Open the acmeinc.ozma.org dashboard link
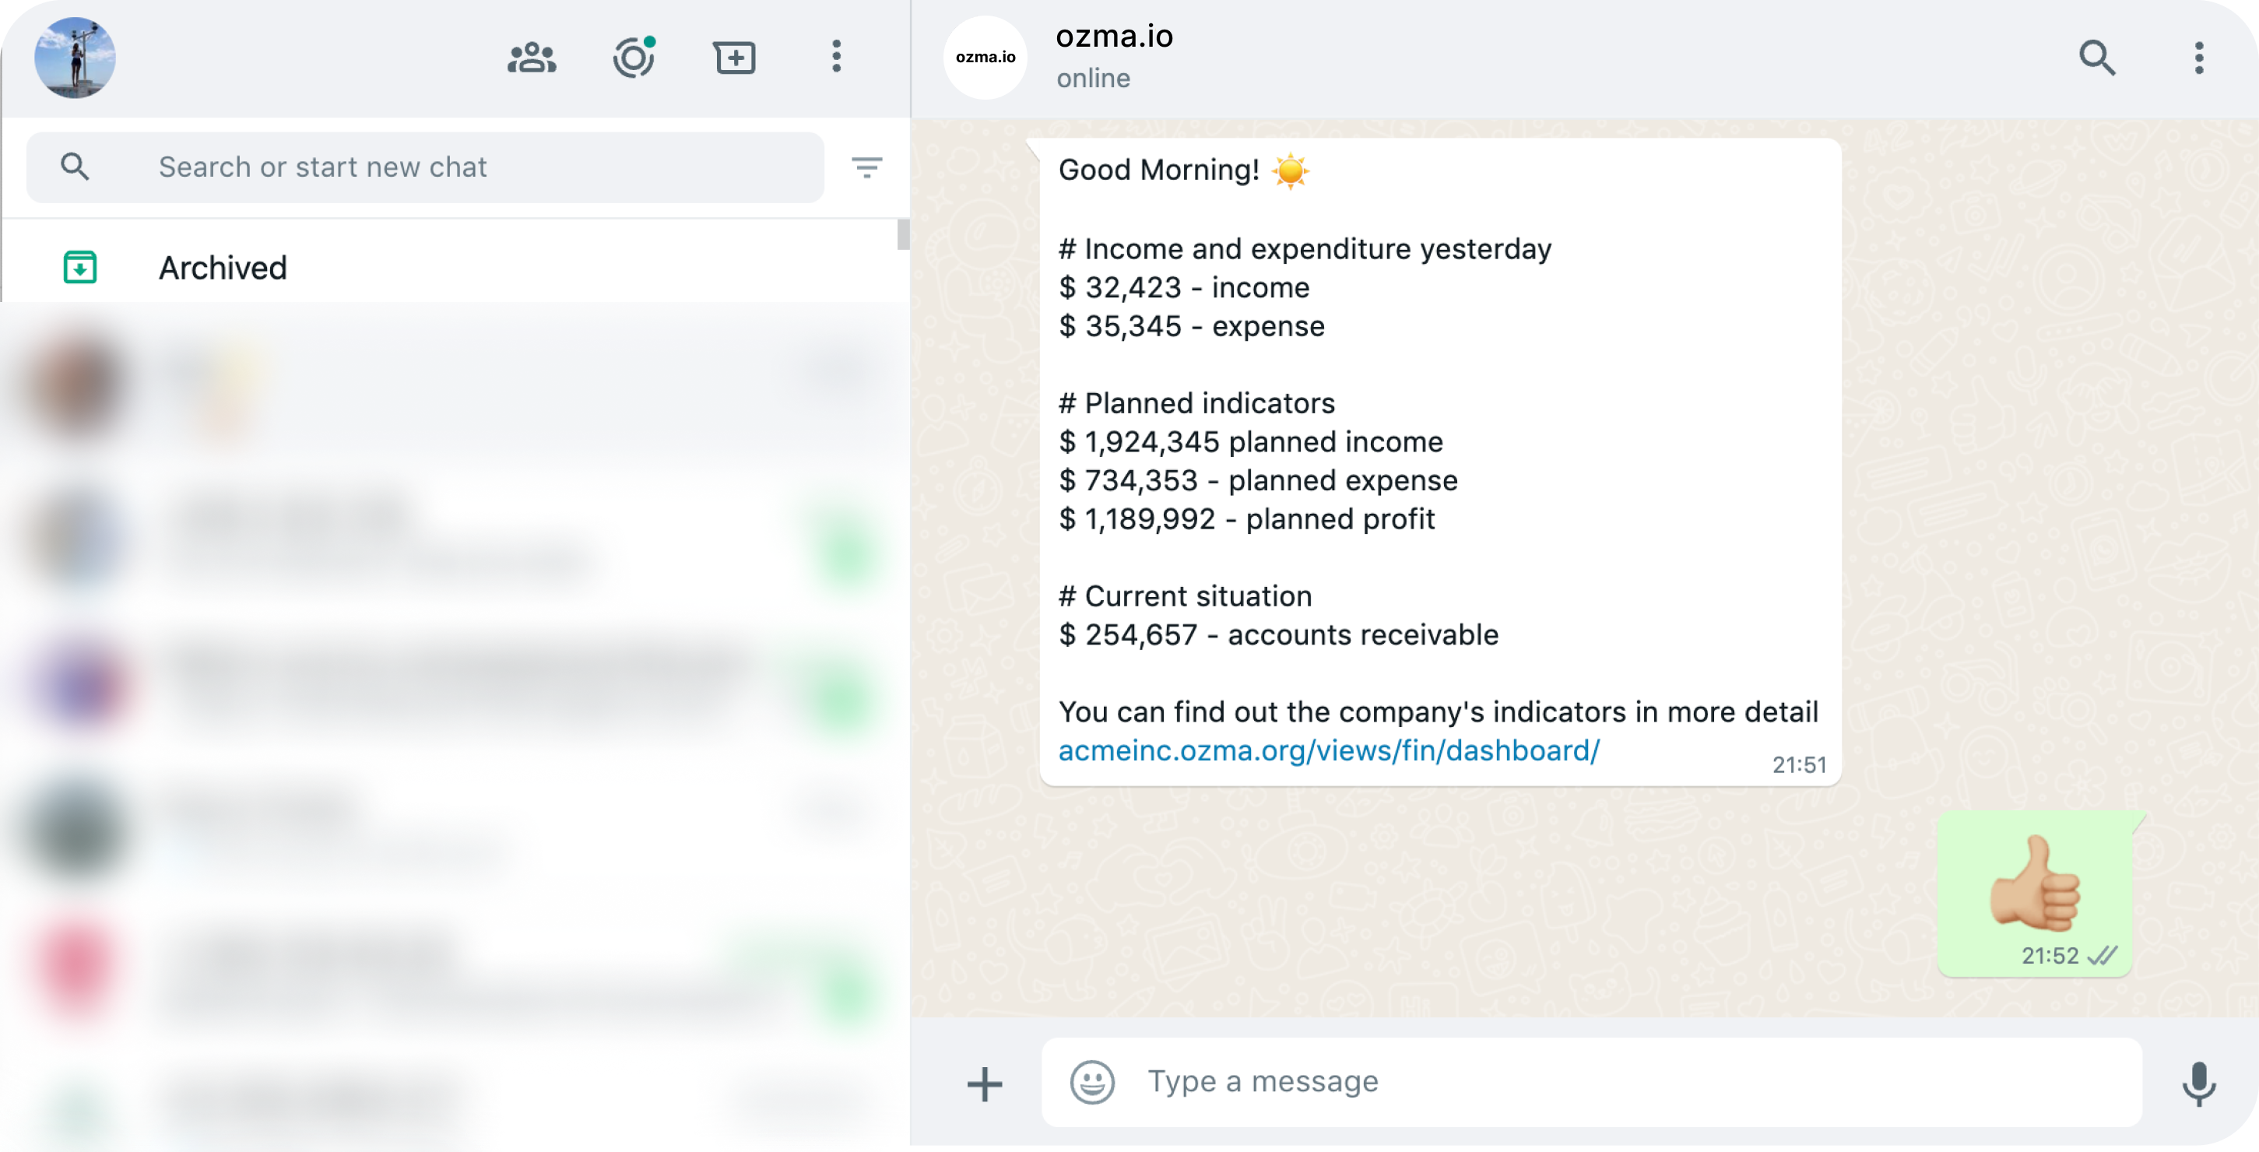Viewport: 2259px width, 1152px height. 1329,750
